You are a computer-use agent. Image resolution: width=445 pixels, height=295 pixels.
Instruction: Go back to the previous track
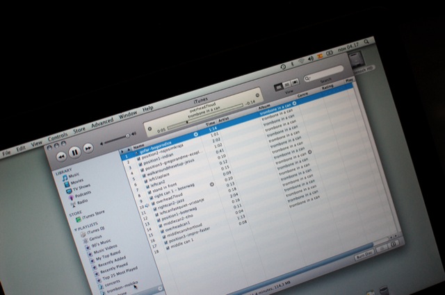[x=61, y=156]
